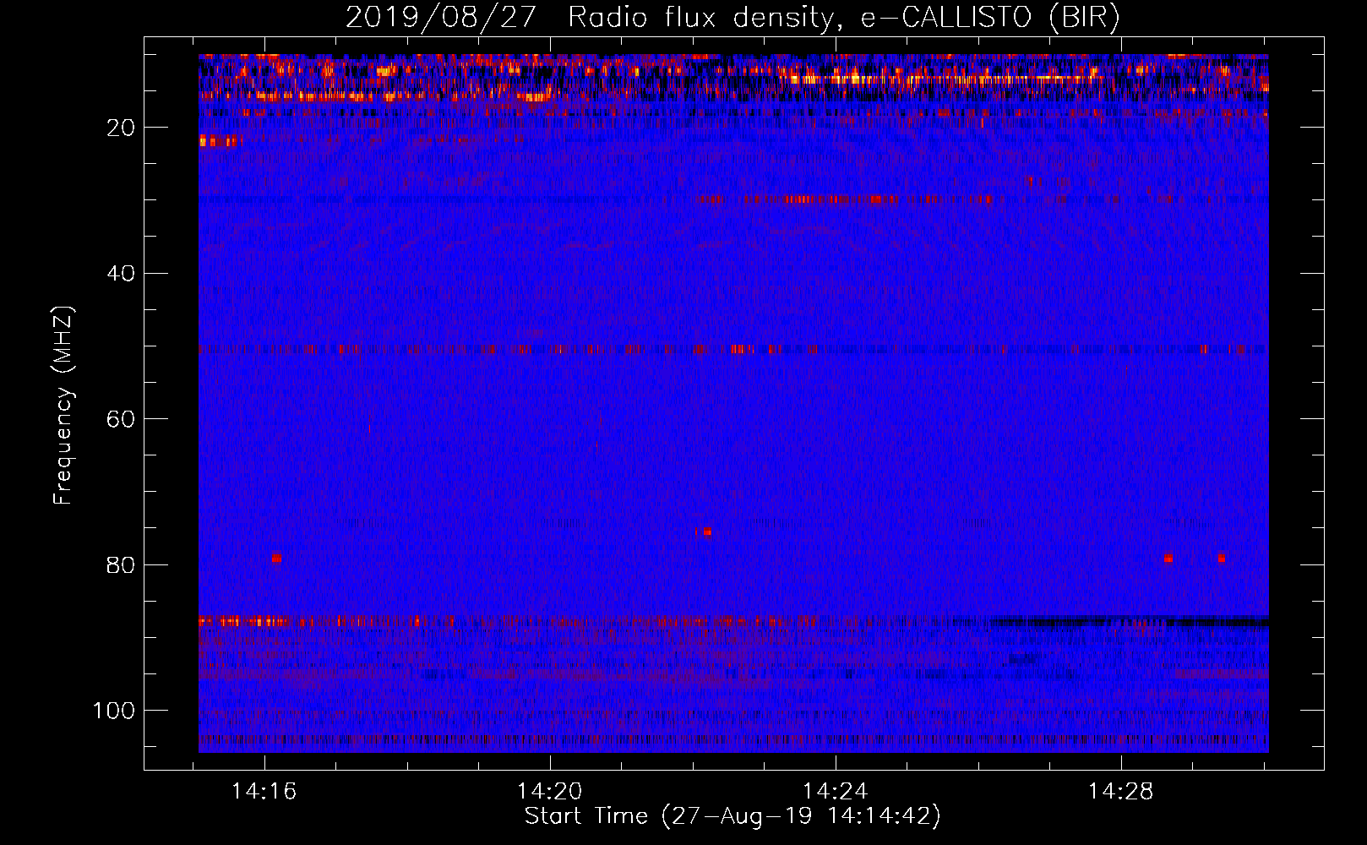Click the '14:28' time tick label
The width and height of the screenshot is (1367, 845).
[x=1121, y=792]
